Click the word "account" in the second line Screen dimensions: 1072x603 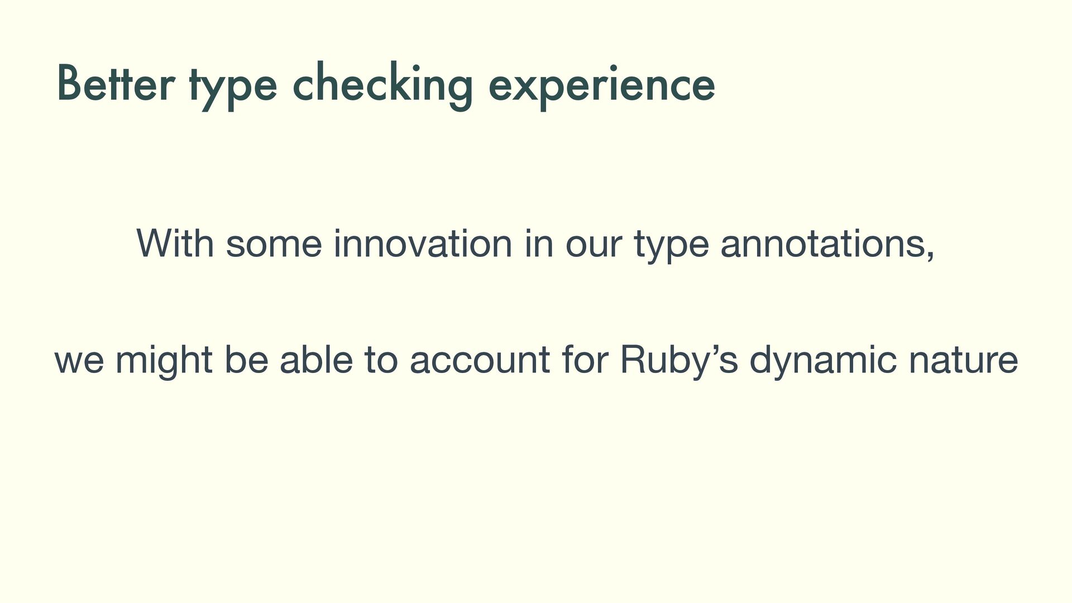pos(480,361)
